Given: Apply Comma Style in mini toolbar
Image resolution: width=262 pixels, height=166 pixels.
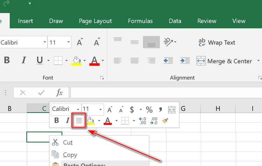Looking at the screenshot, I should 160,110.
